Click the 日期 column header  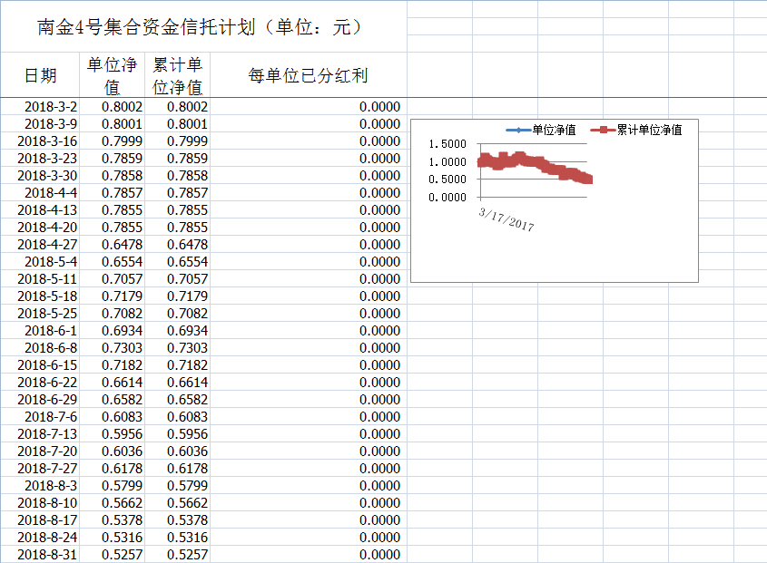(40, 75)
